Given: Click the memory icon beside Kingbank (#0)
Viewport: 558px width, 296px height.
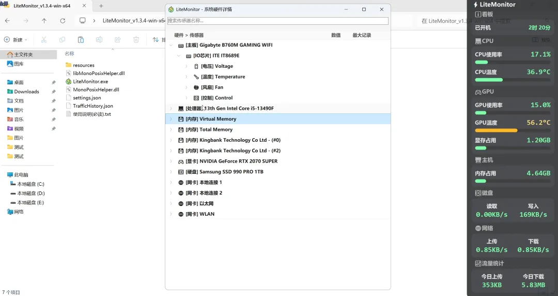Looking at the screenshot, I should [181, 140].
